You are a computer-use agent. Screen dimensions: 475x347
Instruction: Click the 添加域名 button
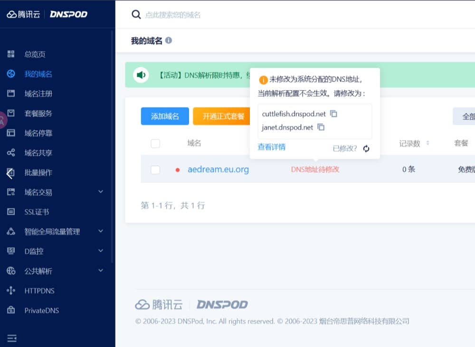(165, 116)
